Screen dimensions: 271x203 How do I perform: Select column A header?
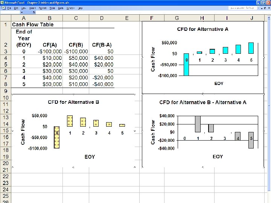(24, 18)
